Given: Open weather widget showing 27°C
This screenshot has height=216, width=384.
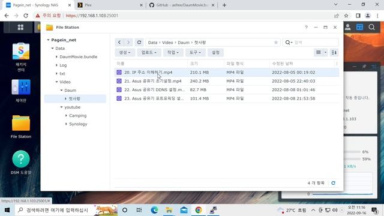Looking at the screenshot, I should (292, 210).
